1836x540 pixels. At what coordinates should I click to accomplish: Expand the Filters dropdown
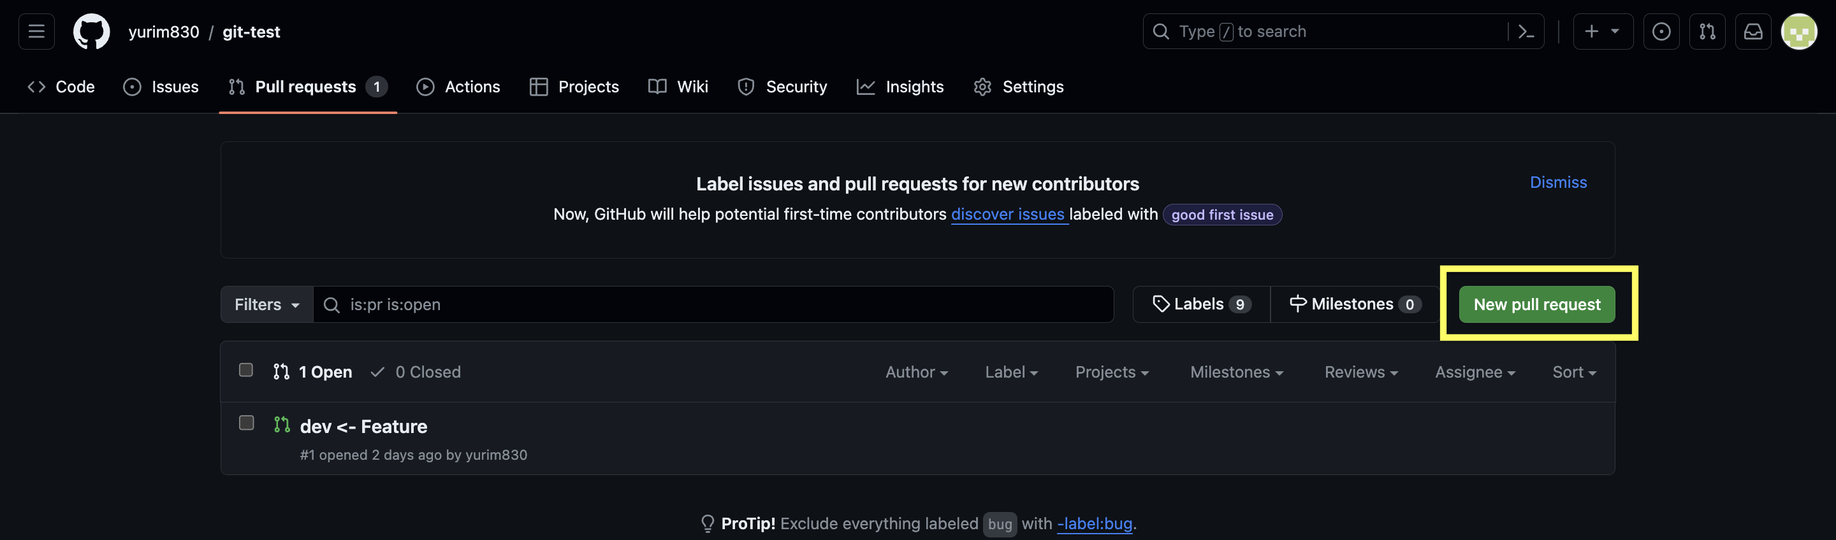(x=266, y=304)
